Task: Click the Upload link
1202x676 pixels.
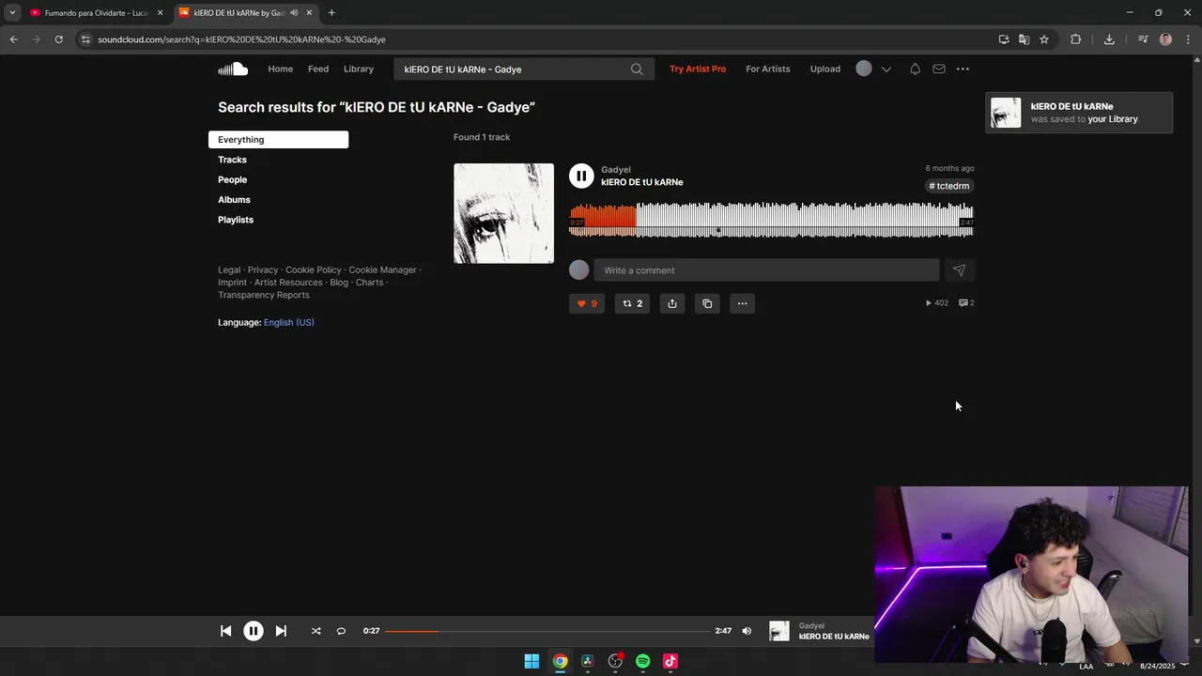Action: pyautogui.click(x=825, y=69)
